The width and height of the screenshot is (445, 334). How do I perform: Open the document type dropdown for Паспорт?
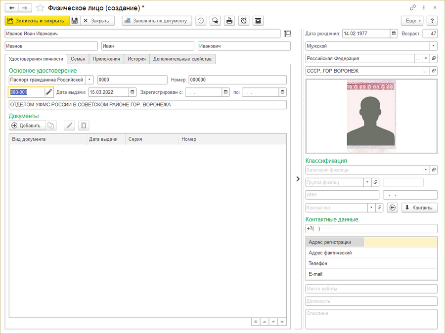[89, 80]
